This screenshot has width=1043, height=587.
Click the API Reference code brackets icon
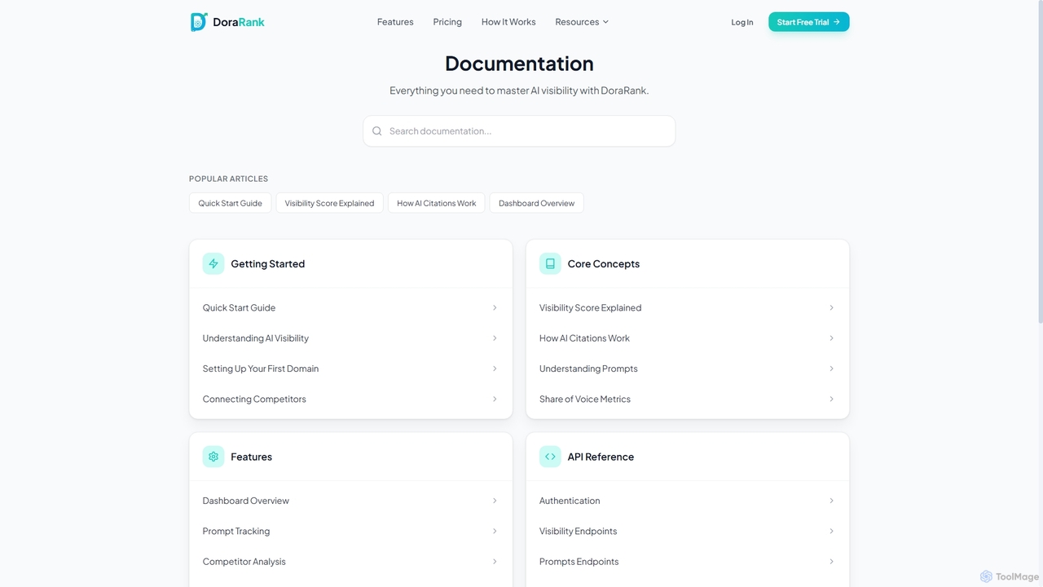click(550, 457)
